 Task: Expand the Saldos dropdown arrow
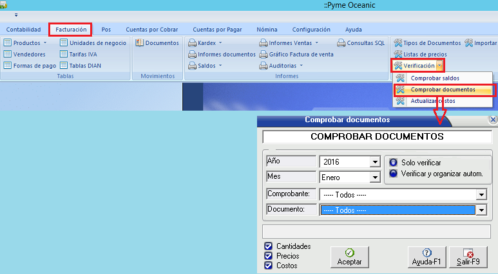point(220,66)
